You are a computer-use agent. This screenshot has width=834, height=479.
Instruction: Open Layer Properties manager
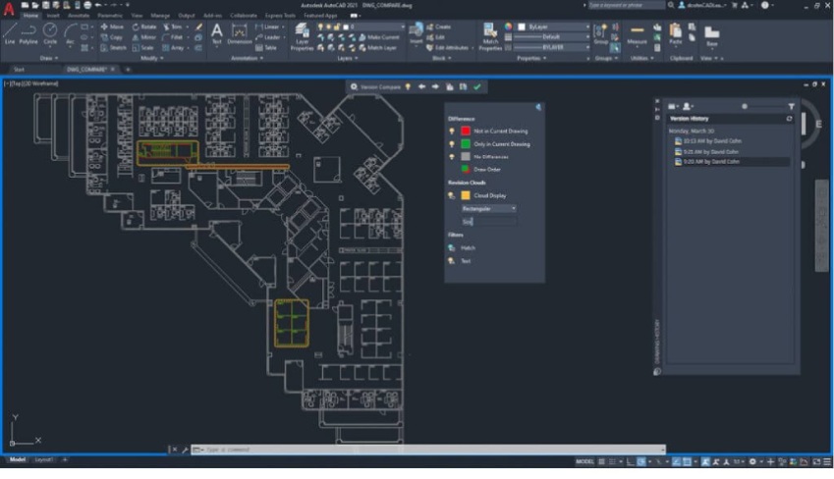[302, 37]
